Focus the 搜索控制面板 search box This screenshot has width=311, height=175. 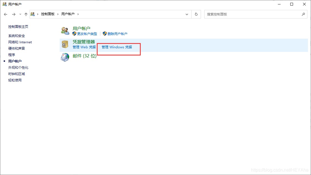[x=256, y=14]
